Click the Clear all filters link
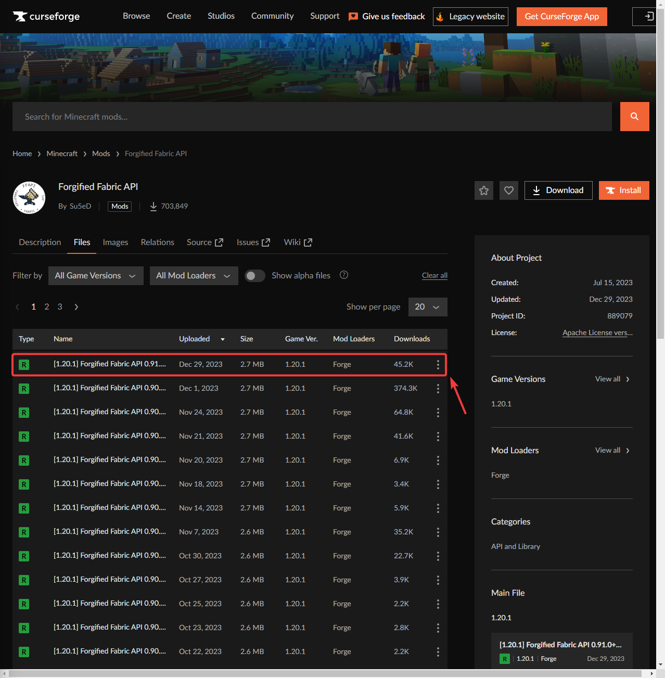This screenshot has width=665, height=678. coord(434,276)
